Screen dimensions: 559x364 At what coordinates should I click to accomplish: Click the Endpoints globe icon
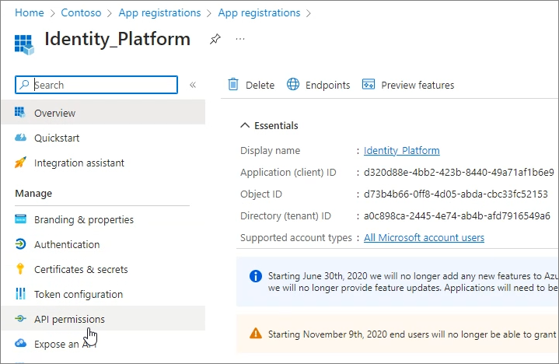[x=293, y=85]
